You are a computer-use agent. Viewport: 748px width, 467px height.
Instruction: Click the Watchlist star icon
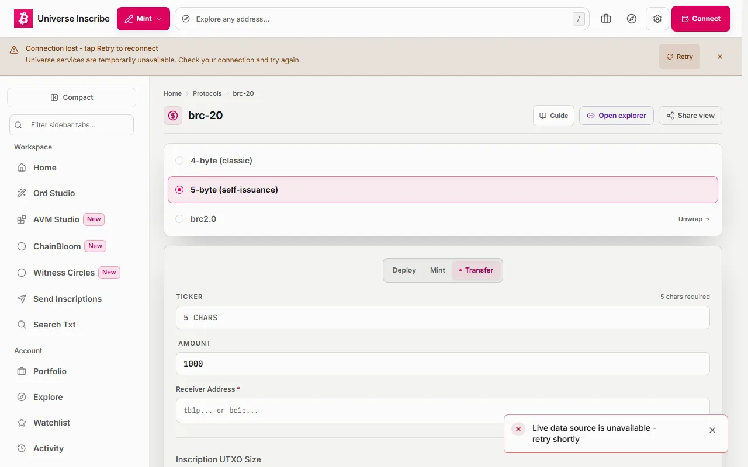click(x=22, y=423)
